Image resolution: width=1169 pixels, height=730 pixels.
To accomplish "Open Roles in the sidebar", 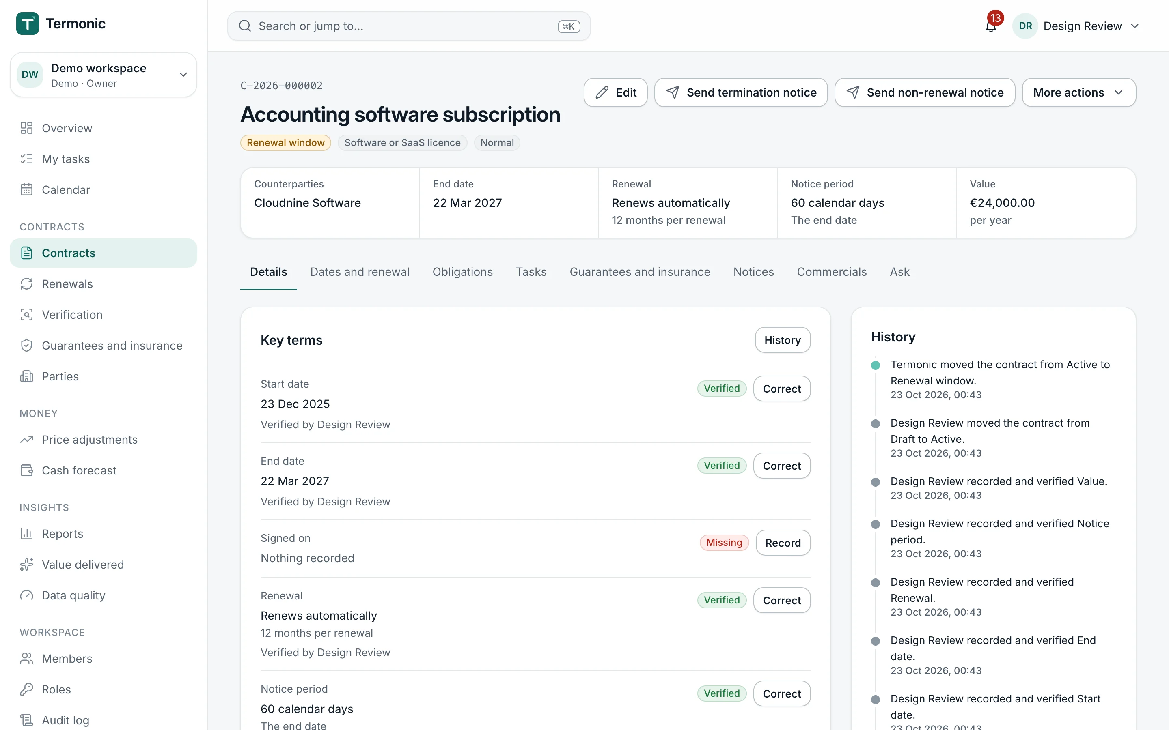I will point(104,690).
